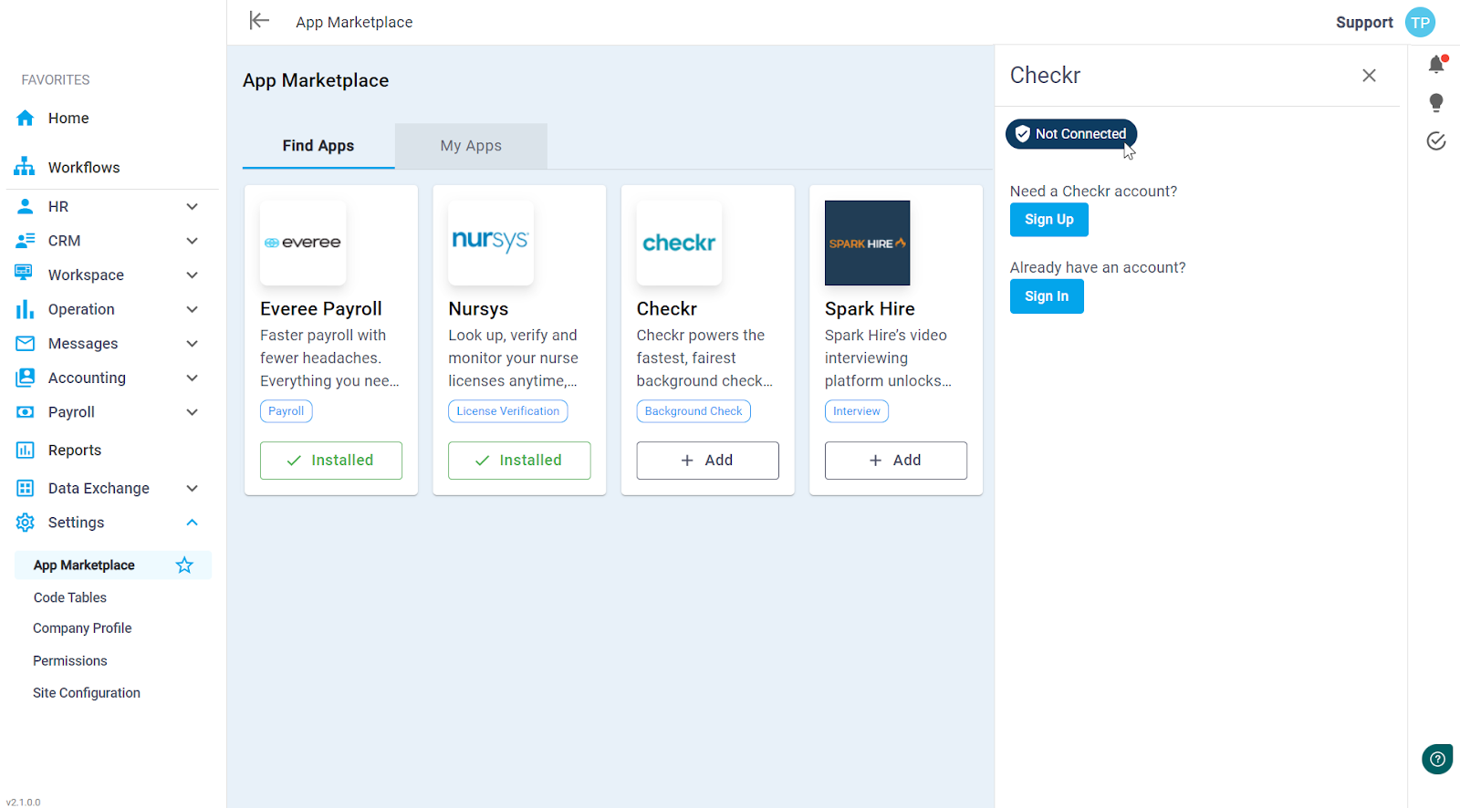Click the Not Connected status badge
Image resolution: width=1460 pixels, height=808 pixels.
click(x=1071, y=134)
